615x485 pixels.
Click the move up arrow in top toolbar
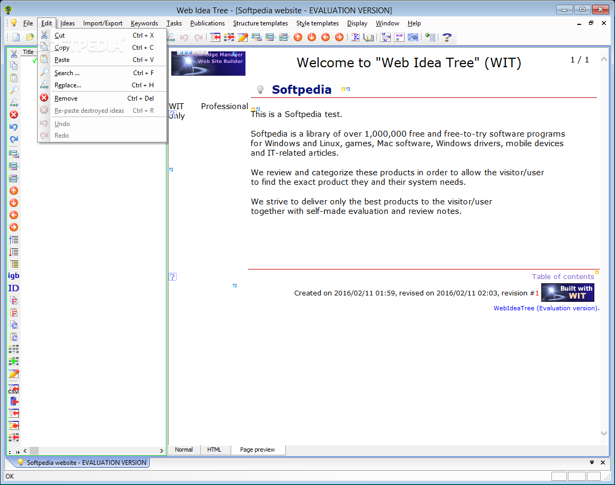pos(298,37)
